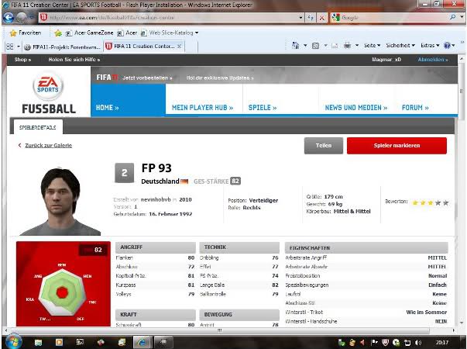Open MEIN PLAYER HUB menu
This screenshot has height=349, width=467.
[203, 108]
